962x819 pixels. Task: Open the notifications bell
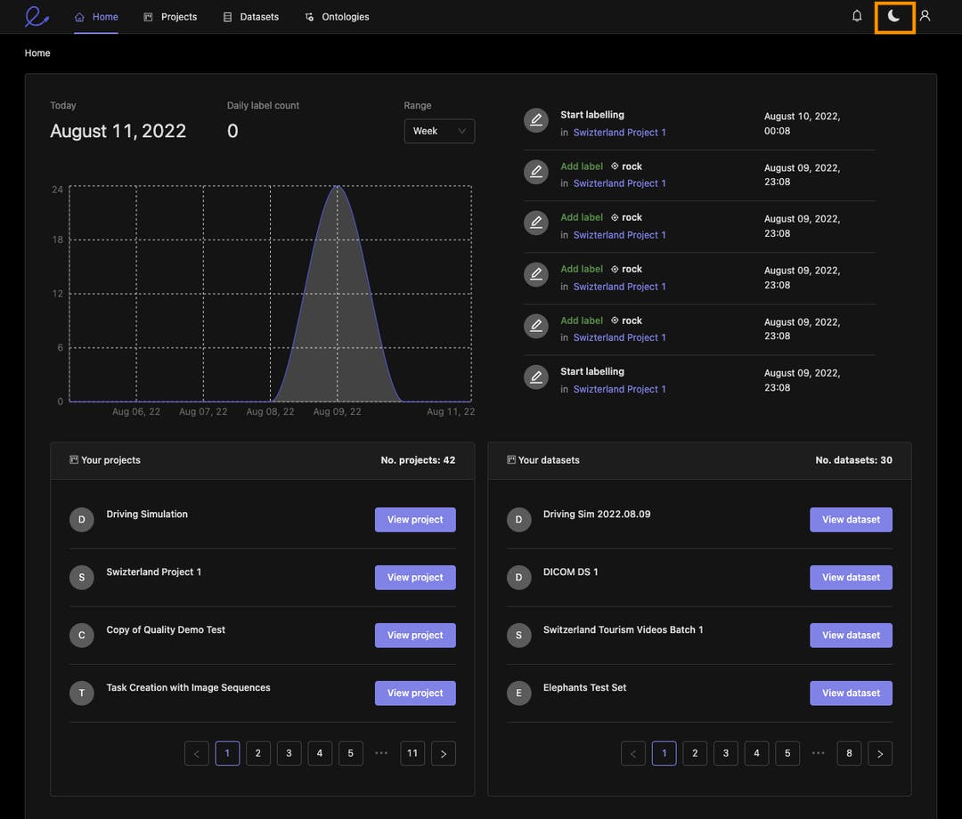point(857,16)
